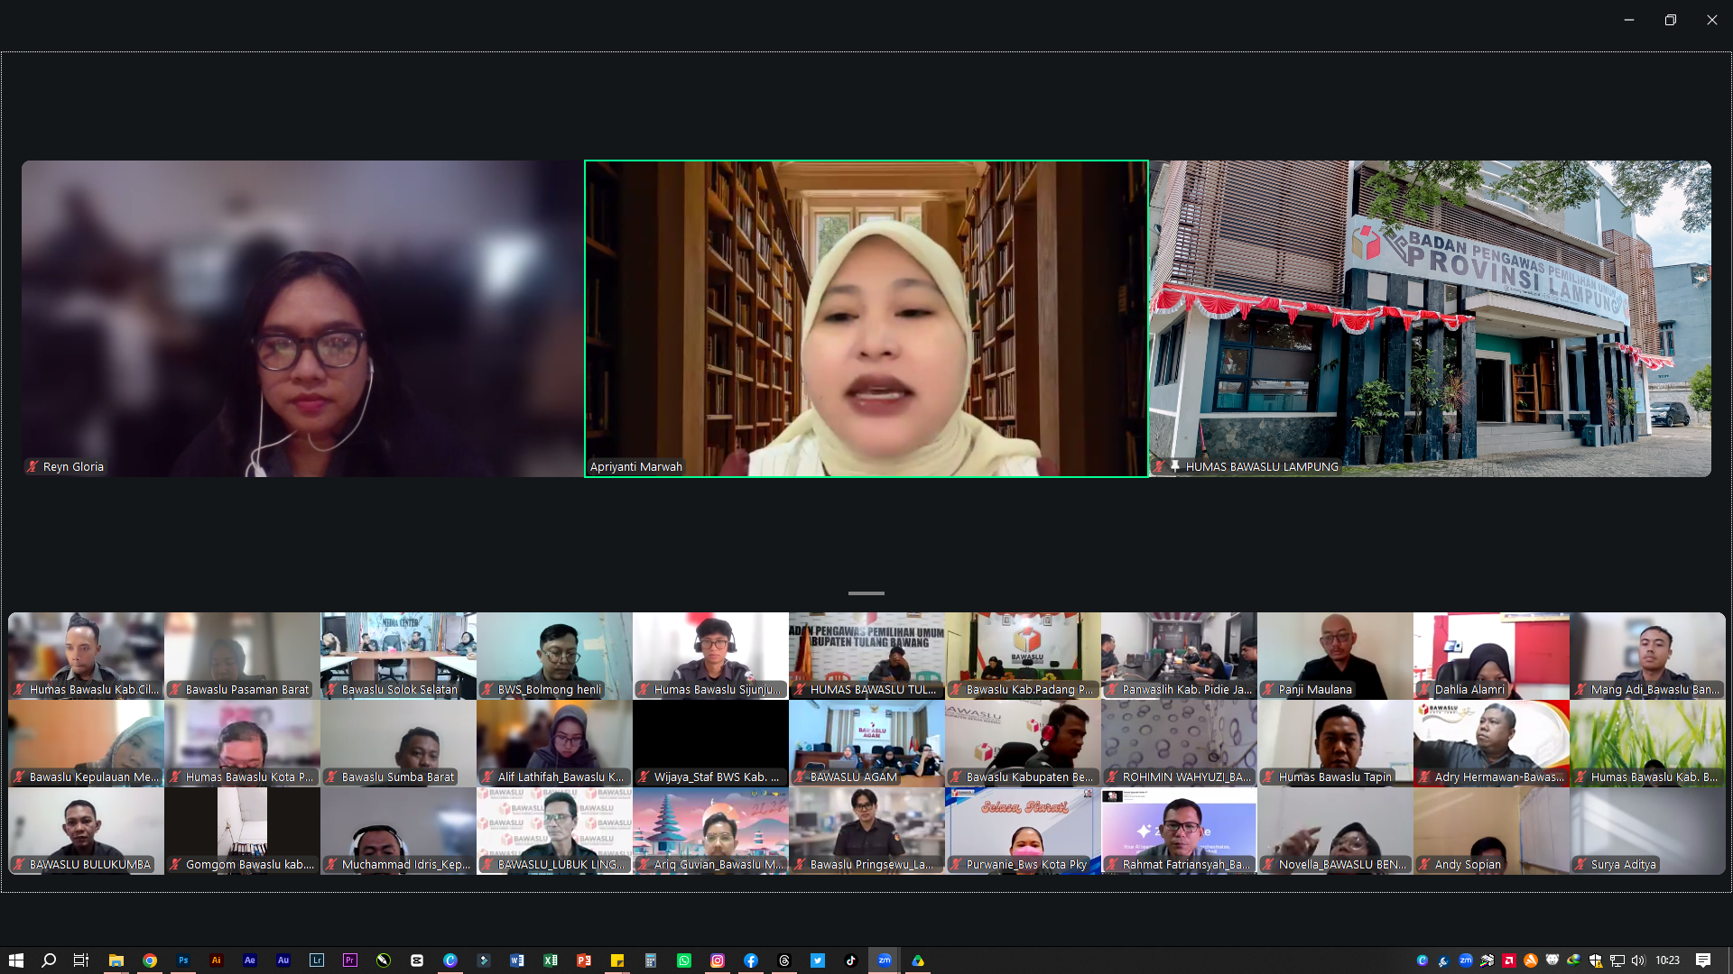Screen dimensions: 1733x974
Task: Select the Humas Bawaslu Tapin thumbnail
Action: pos(1335,743)
